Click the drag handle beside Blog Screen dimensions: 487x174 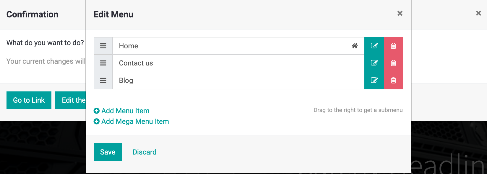coord(103,81)
